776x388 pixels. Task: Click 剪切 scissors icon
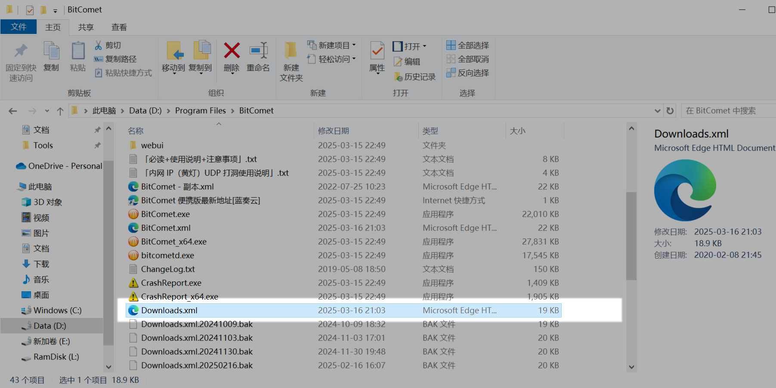(99, 45)
